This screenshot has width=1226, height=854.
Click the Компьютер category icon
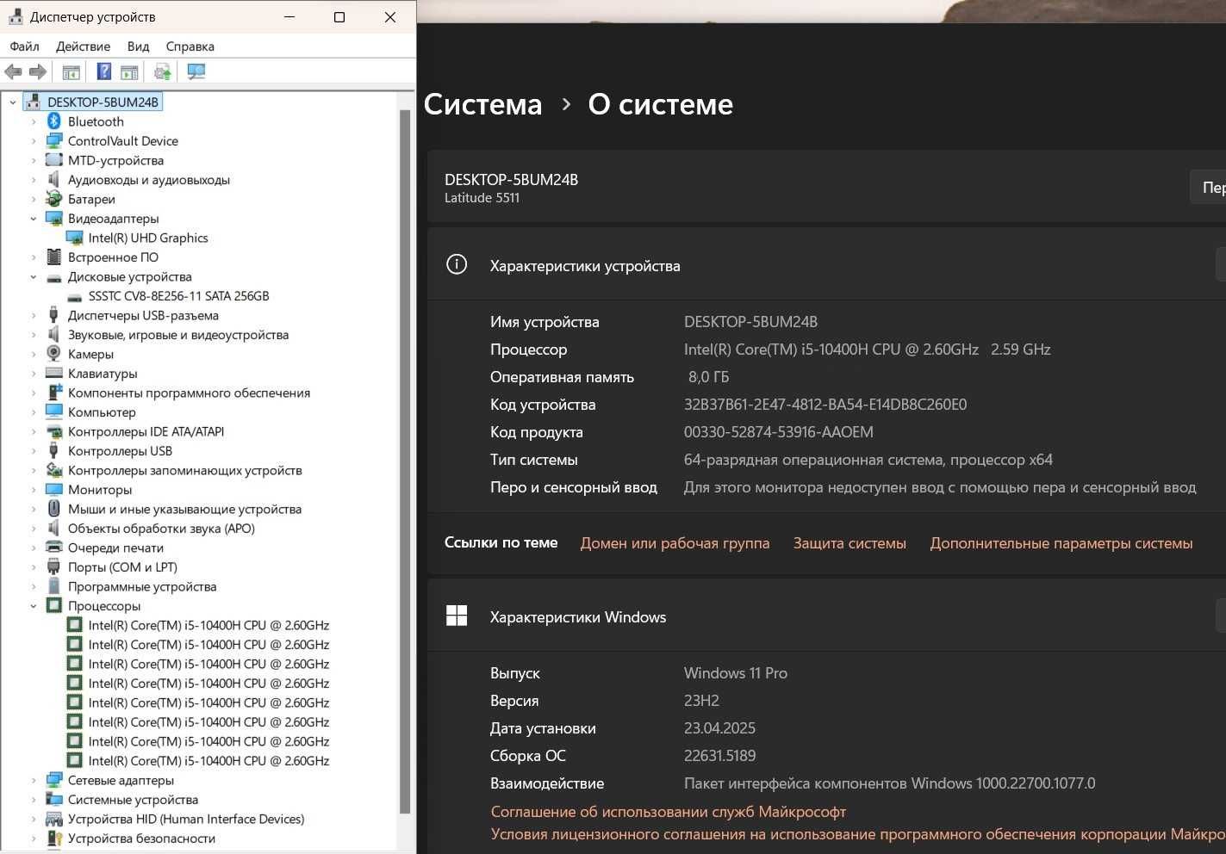pos(53,412)
